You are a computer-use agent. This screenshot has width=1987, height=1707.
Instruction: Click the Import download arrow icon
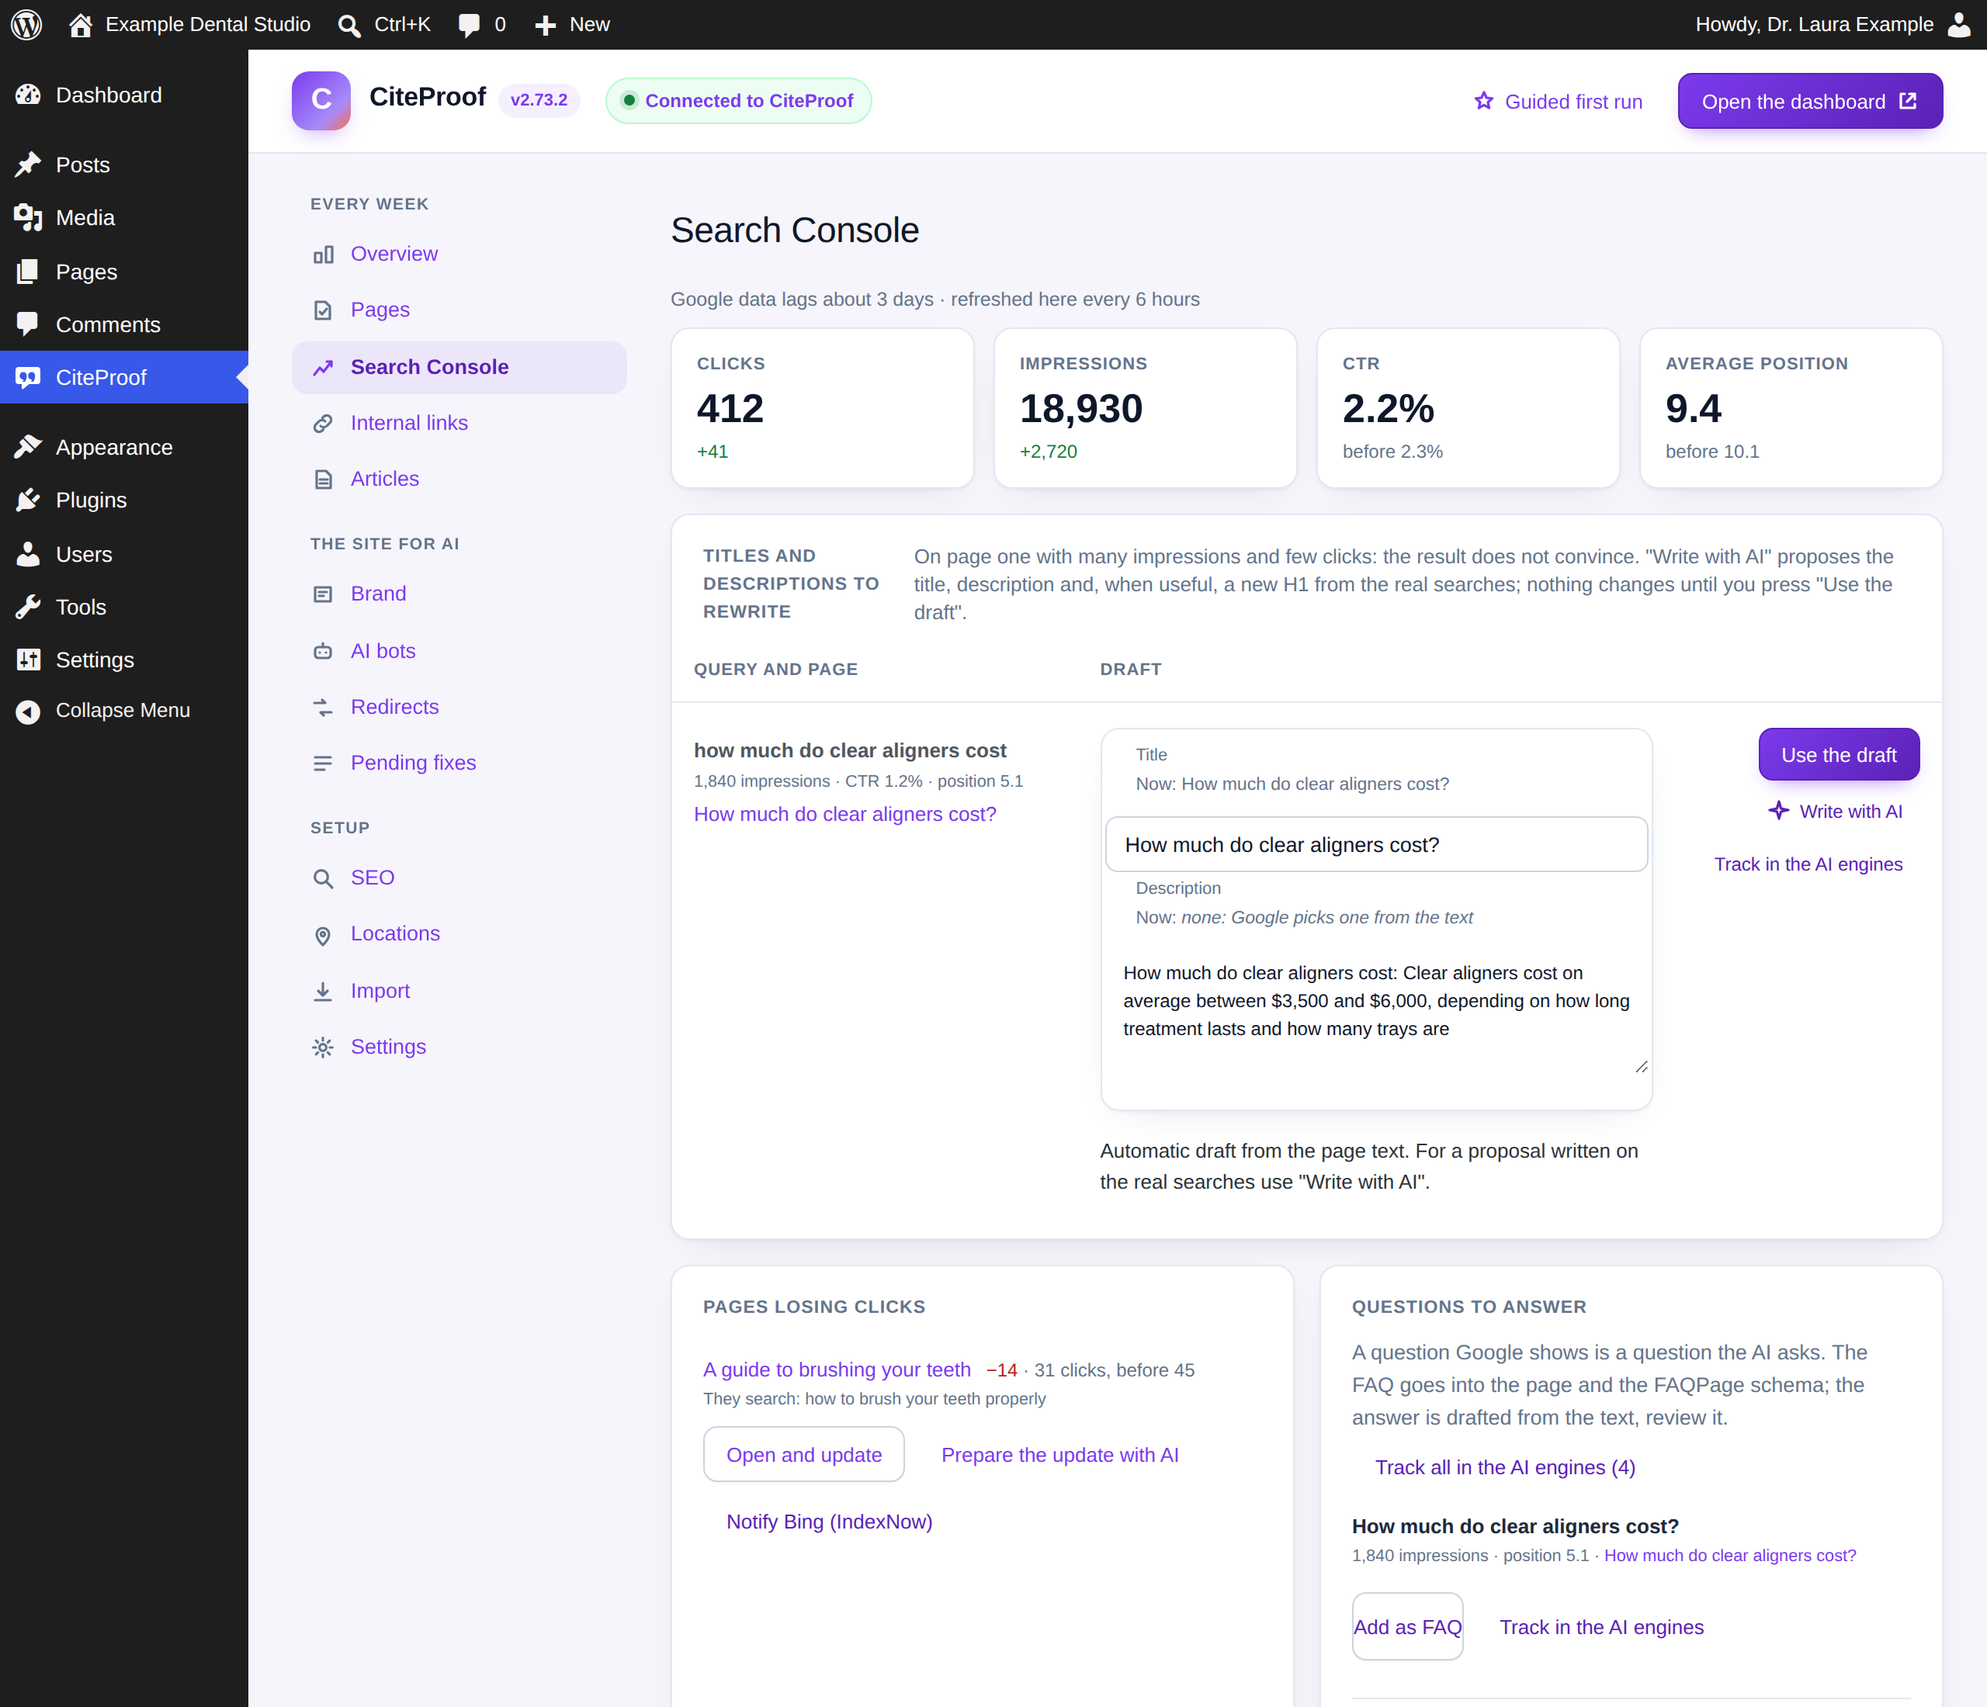pos(323,991)
